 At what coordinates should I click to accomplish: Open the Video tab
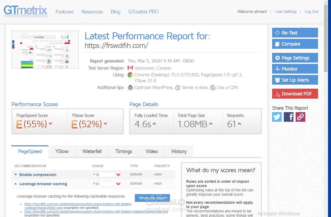(152, 151)
